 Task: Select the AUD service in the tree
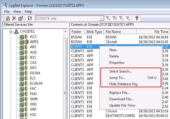33,52
